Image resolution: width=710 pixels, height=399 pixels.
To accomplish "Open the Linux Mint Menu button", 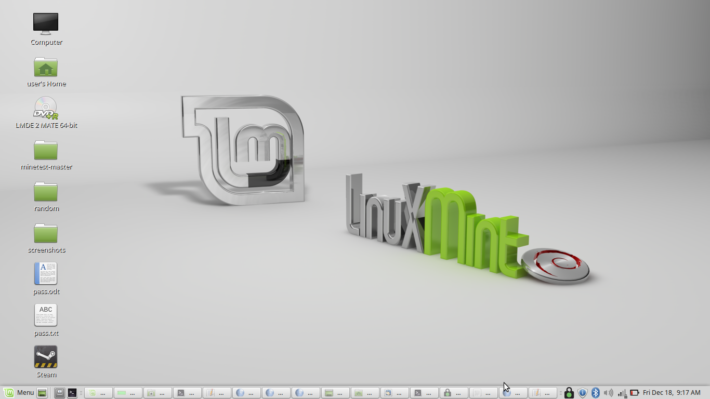I will click(x=19, y=393).
